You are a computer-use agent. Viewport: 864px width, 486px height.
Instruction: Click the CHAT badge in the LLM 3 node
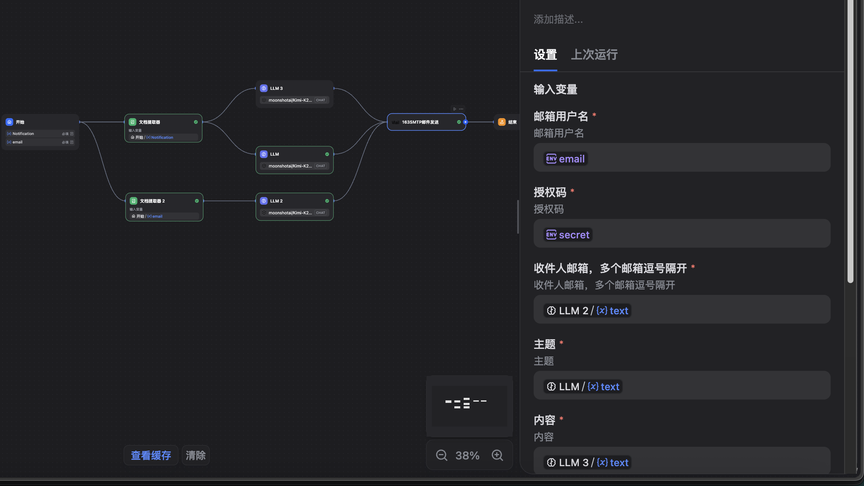pyautogui.click(x=321, y=100)
